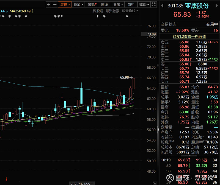Expand the 设置均线 moving average settings
Screen dimensions: 220x185
(130, 11)
